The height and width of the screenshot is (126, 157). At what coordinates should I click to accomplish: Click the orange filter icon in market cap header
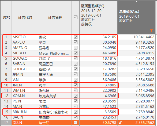coord(151,31)
